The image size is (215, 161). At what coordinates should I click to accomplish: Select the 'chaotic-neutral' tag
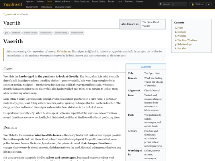coord(30,33)
